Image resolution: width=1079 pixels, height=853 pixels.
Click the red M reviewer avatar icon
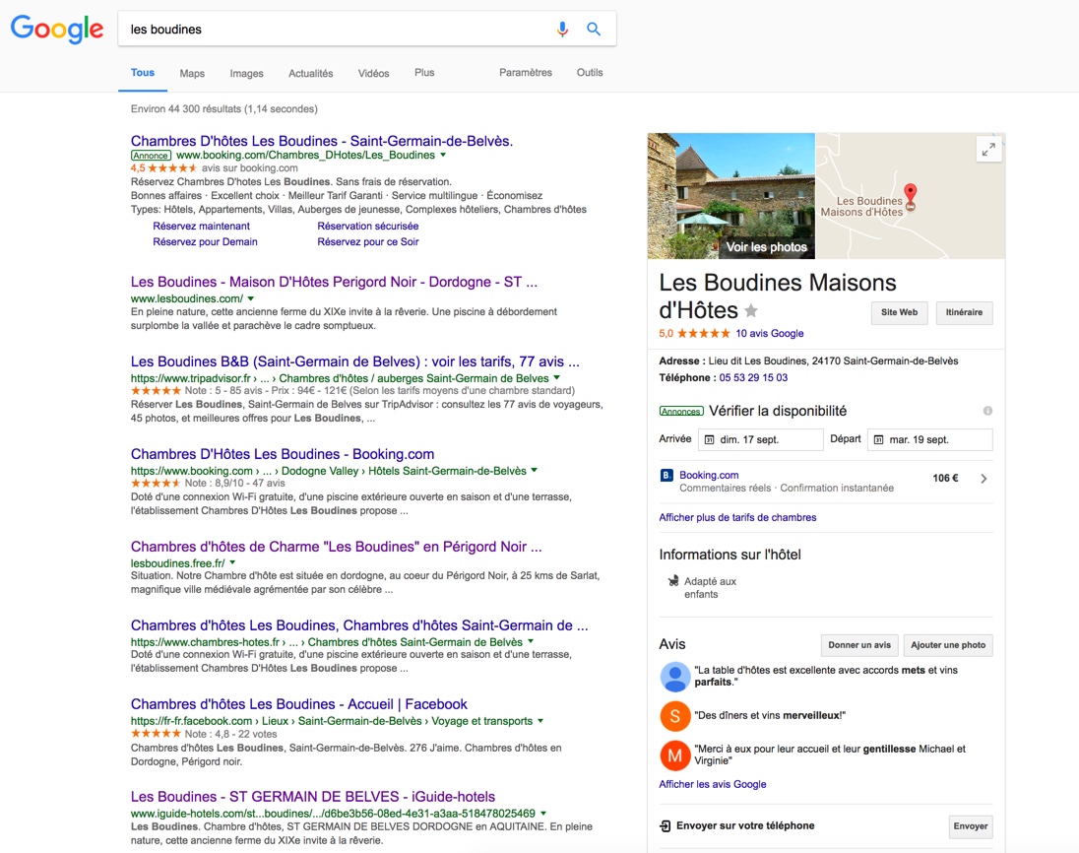(674, 755)
